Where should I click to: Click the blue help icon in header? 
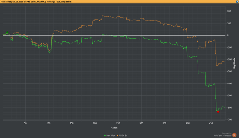coord(237,2)
